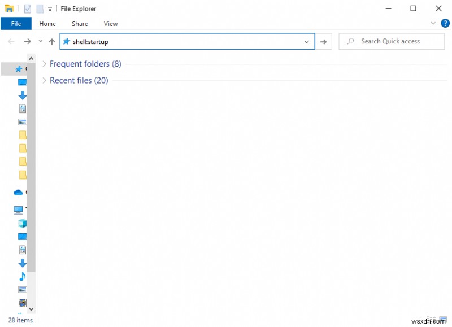Click the magnifier search icon
Screen dimensions: 452x327
pyautogui.click(x=350, y=41)
